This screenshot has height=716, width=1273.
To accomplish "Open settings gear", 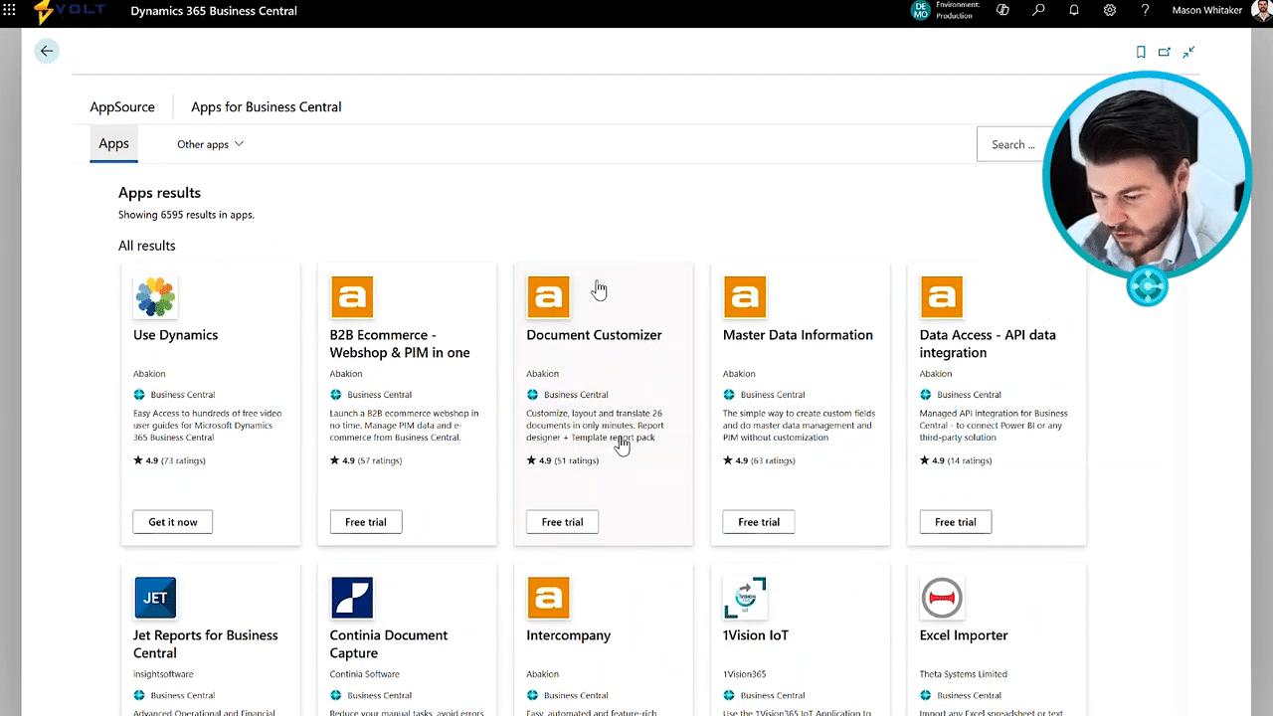I will 1110,11.
